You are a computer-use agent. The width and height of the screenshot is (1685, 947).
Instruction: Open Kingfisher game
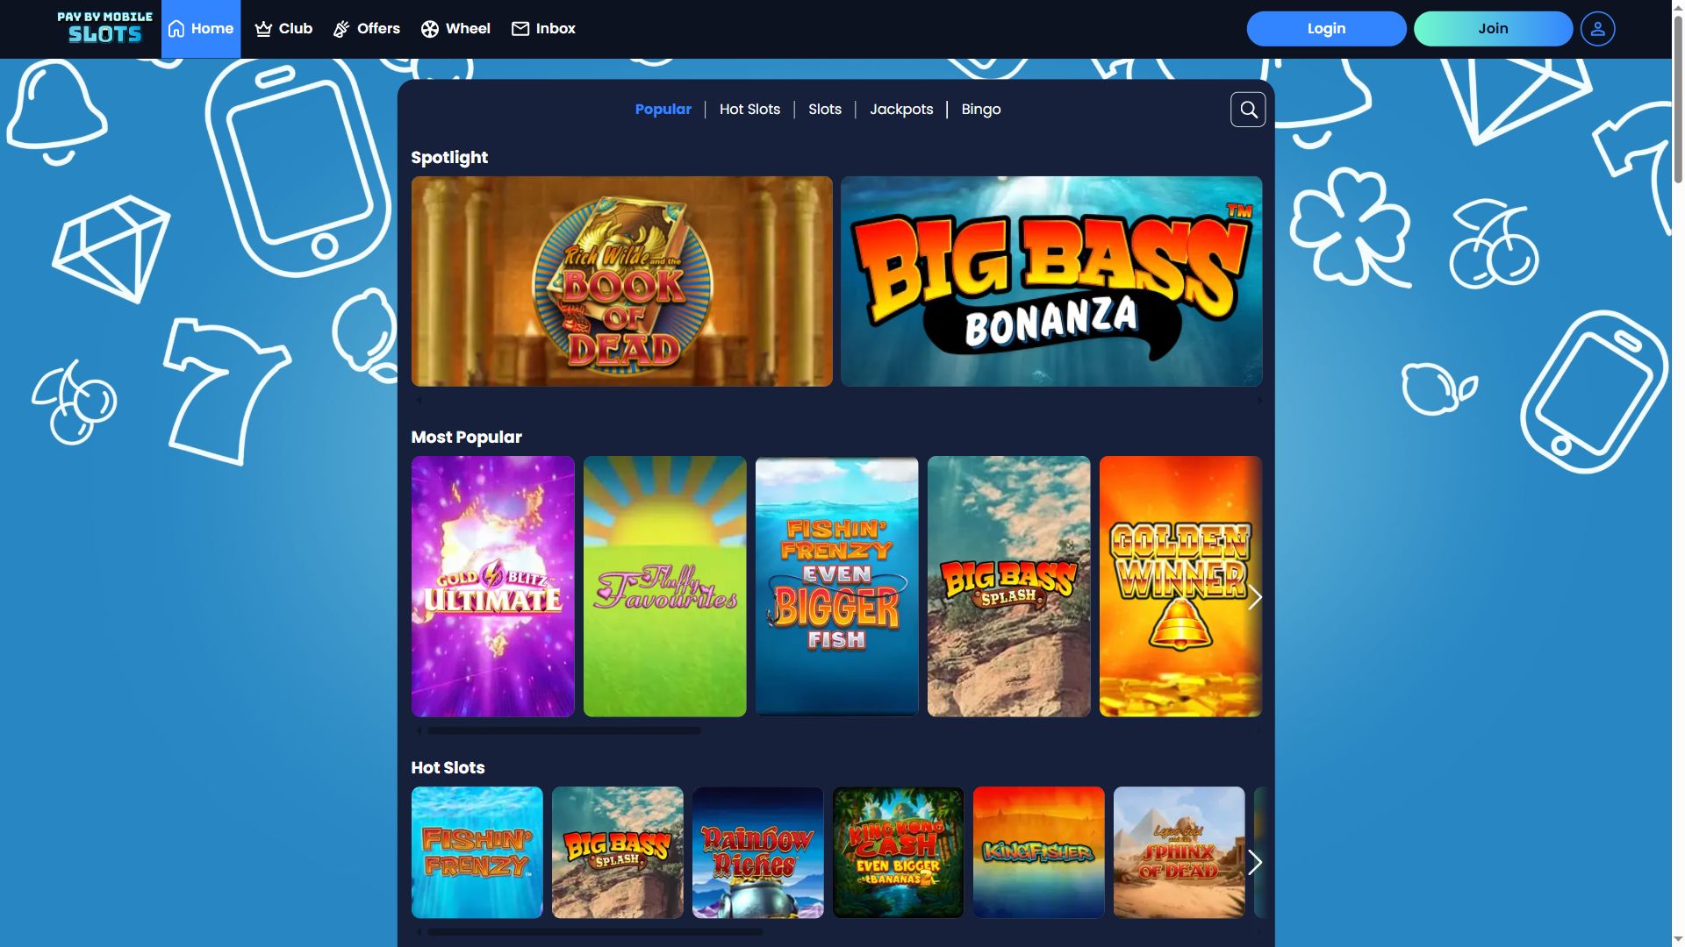click(1039, 852)
